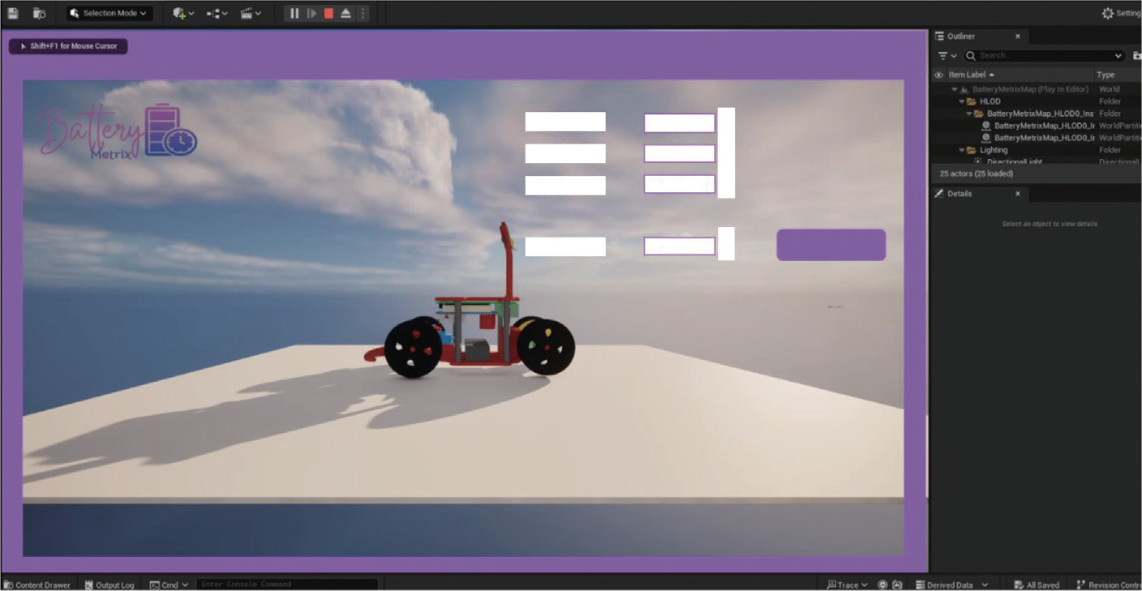The height and width of the screenshot is (591, 1142).
Task: Toggle the visibility eye column header
Action: point(938,75)
